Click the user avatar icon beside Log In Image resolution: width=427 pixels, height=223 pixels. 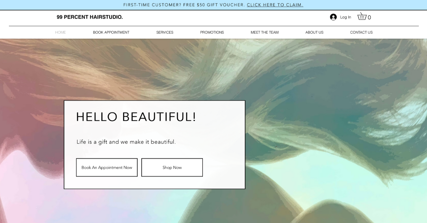tap(333, 17)
